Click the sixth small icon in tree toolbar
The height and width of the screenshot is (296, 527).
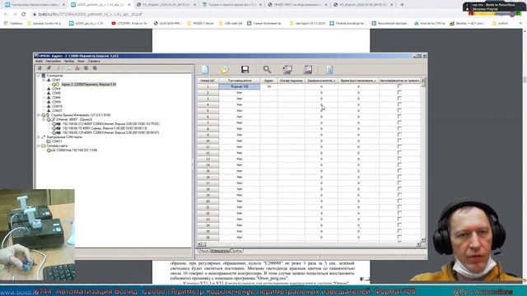(86, 68)
